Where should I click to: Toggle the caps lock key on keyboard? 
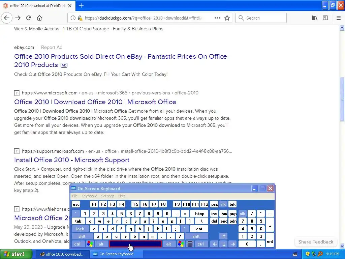point(80,229)
